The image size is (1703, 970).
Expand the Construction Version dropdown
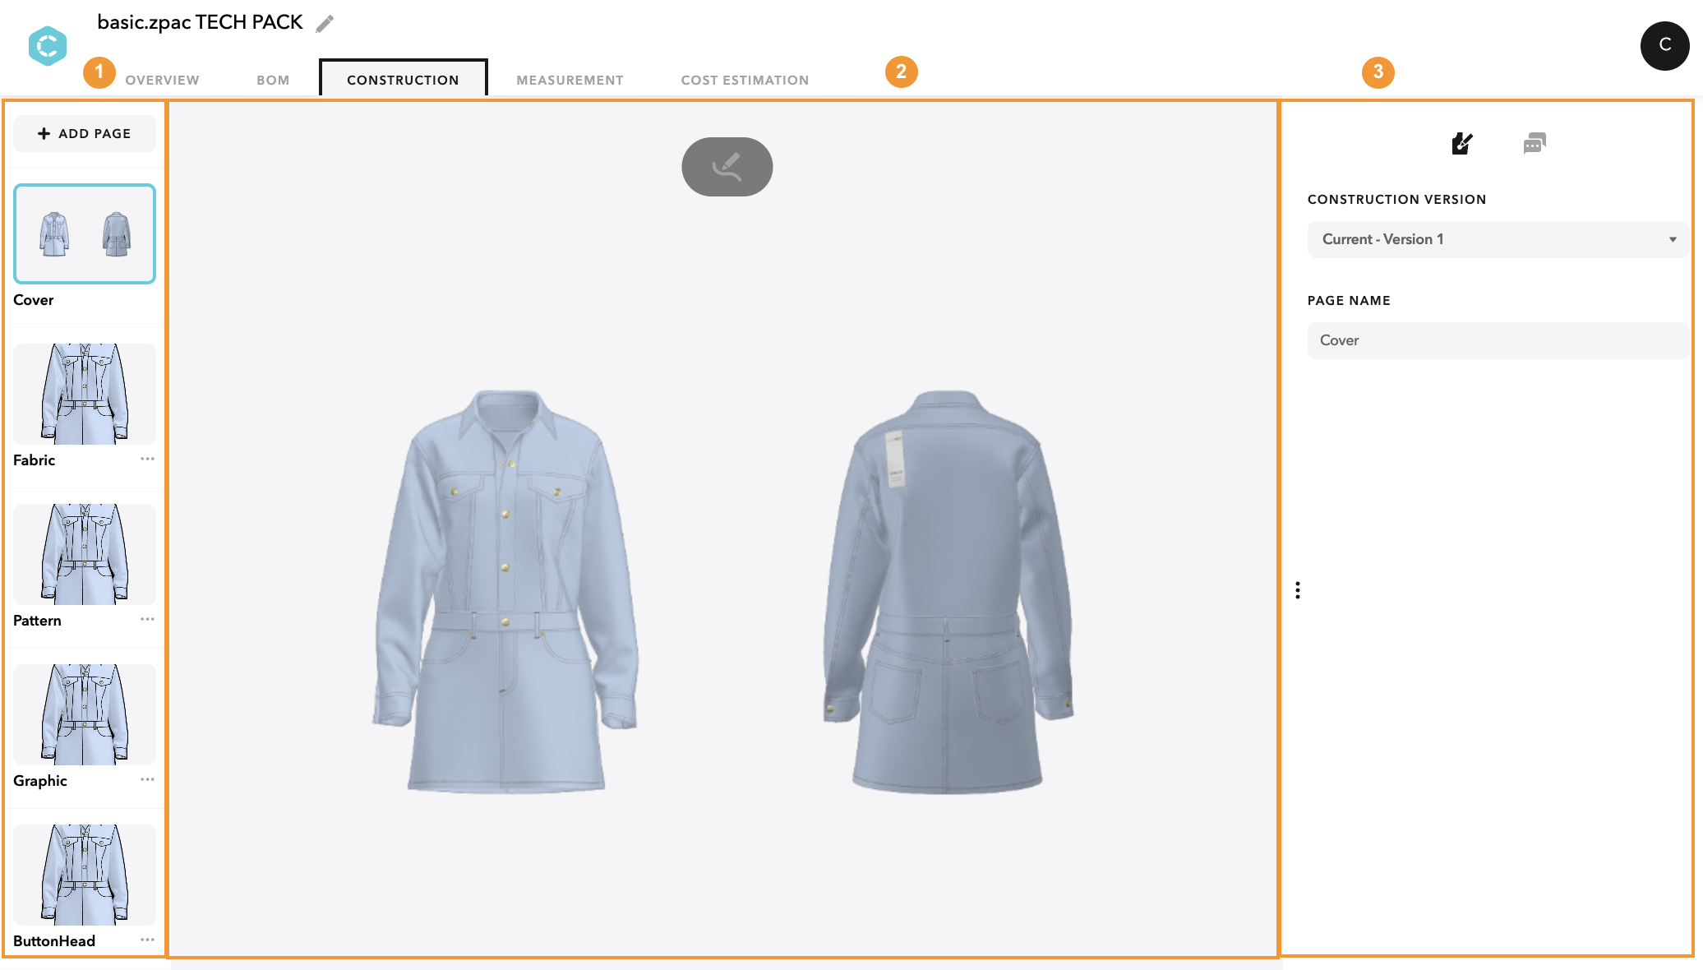click(1498, 239)
